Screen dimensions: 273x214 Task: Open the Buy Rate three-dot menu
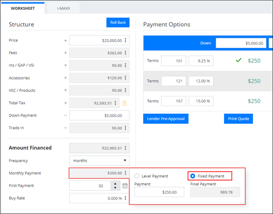tap(126, 198)
